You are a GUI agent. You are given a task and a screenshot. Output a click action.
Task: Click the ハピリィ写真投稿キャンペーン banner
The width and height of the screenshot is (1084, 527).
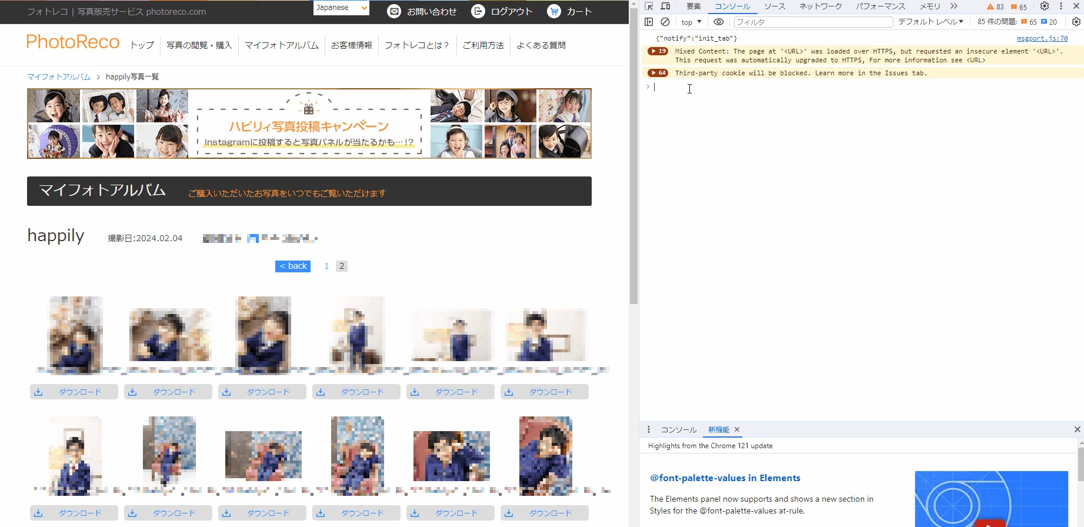(309, 124)
